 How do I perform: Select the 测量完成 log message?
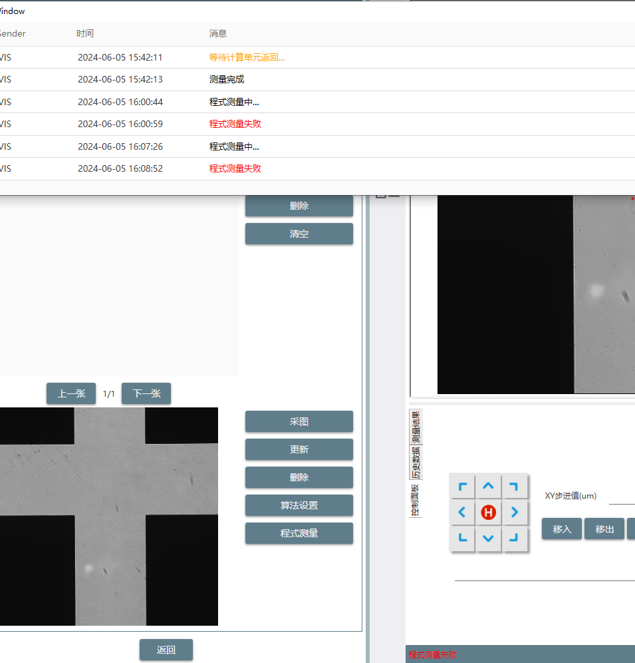(227, 79)
